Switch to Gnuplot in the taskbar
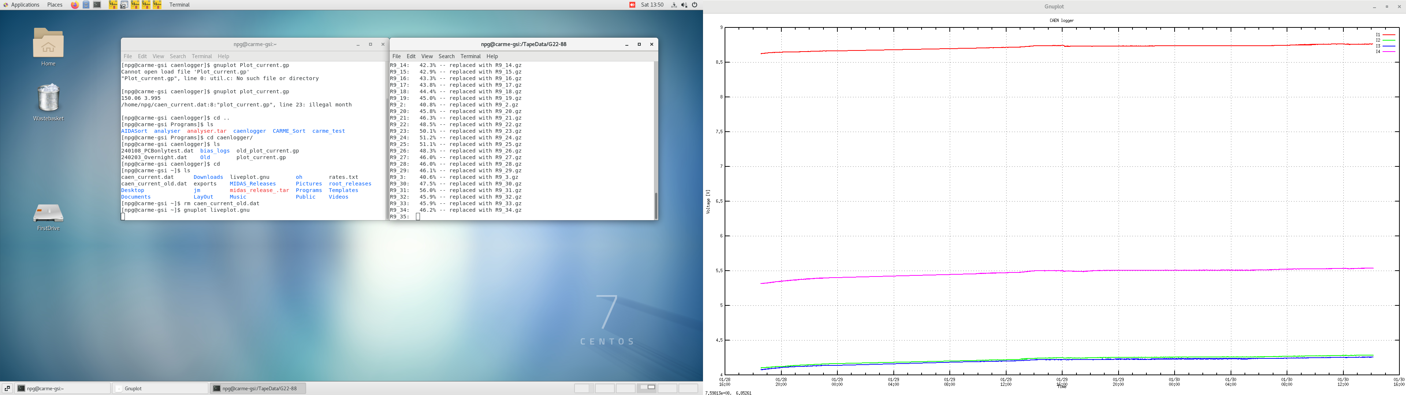The image size is (1406, 395). (x=160, y=388)
